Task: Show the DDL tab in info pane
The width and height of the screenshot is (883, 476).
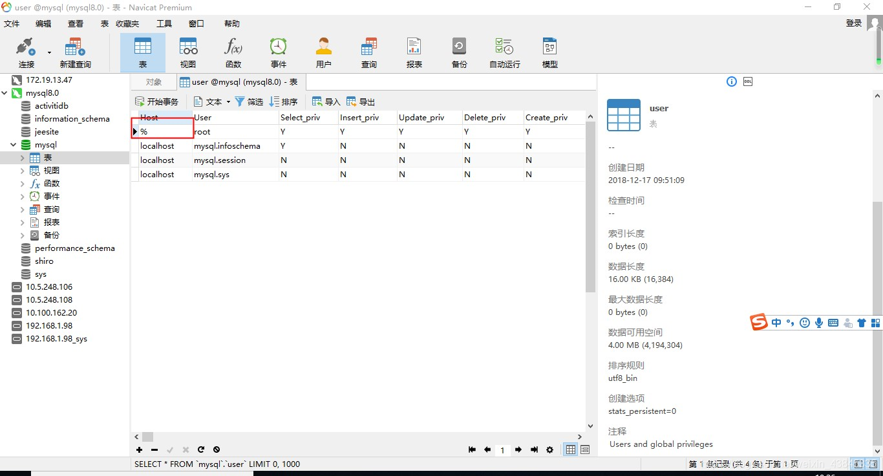Action: coord(748,81)
